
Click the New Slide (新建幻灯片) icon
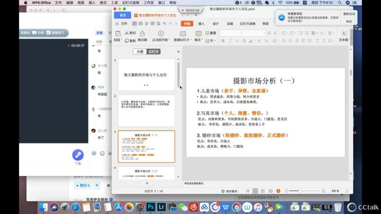[x=183, y=34]
